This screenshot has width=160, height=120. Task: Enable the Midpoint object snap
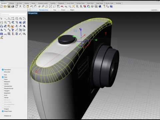pyautogui.click(x=3, y=82)
